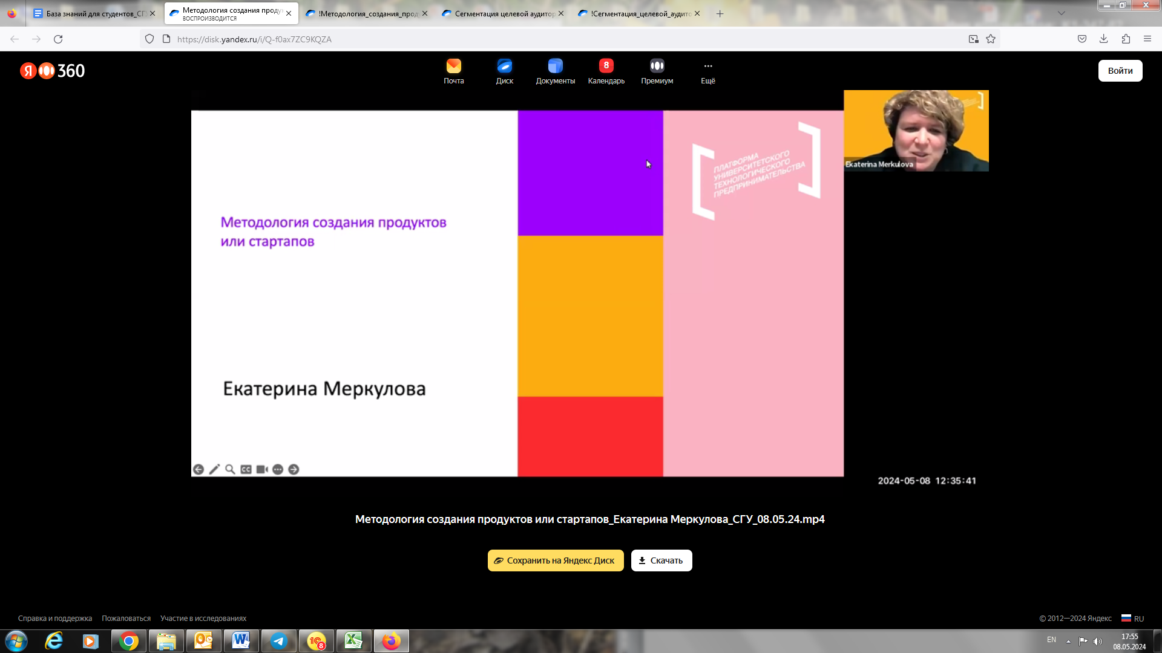This screenshot has height=653, width=1162.
Task: Open Firefox downloads panel icon
Action: coord(1104,39)
